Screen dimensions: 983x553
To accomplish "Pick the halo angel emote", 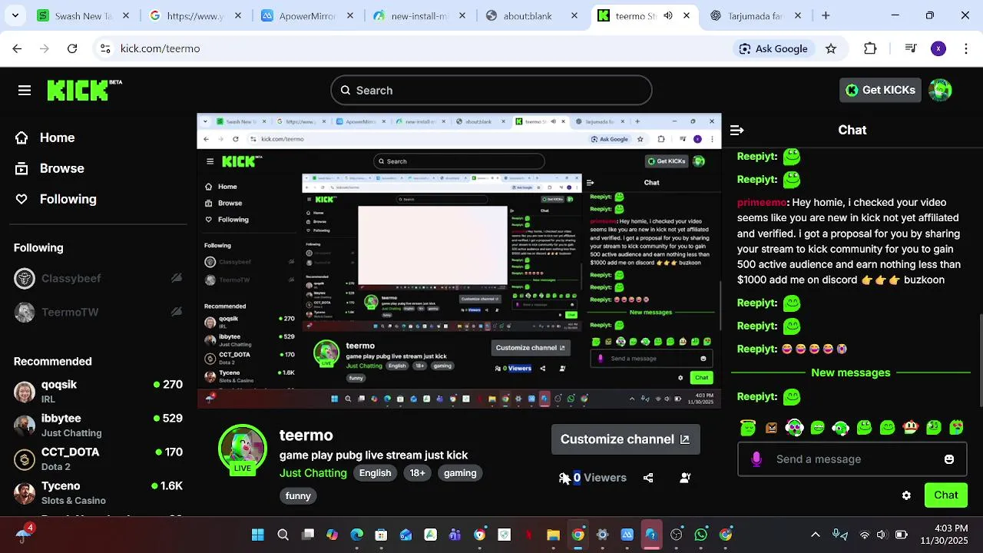I will 748,428.
